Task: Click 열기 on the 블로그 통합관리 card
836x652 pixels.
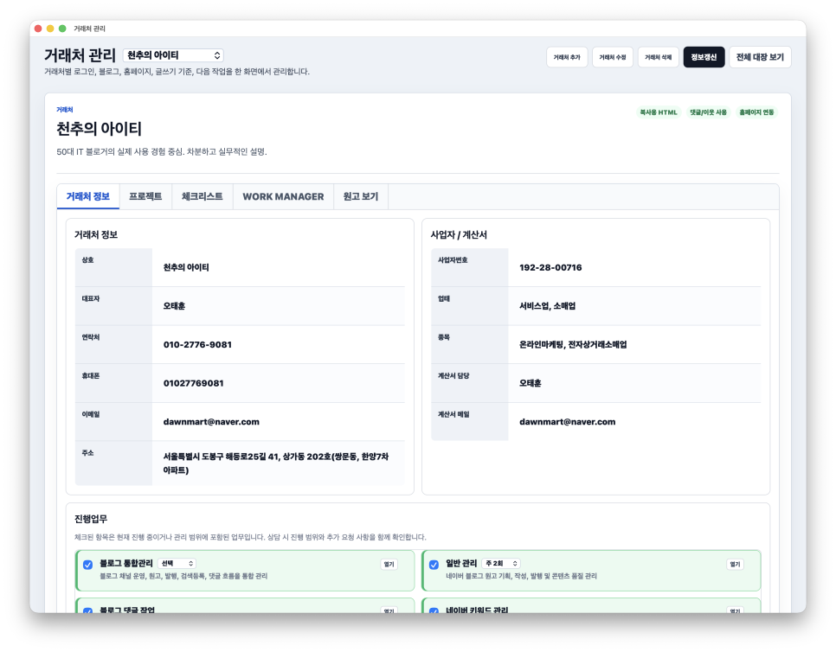Action: point(389,564)
